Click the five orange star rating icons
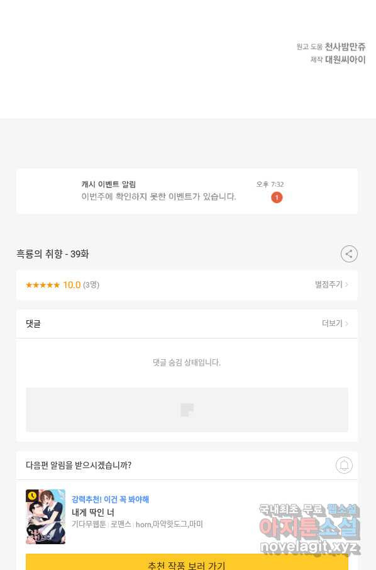 click(x=43, y=285)
